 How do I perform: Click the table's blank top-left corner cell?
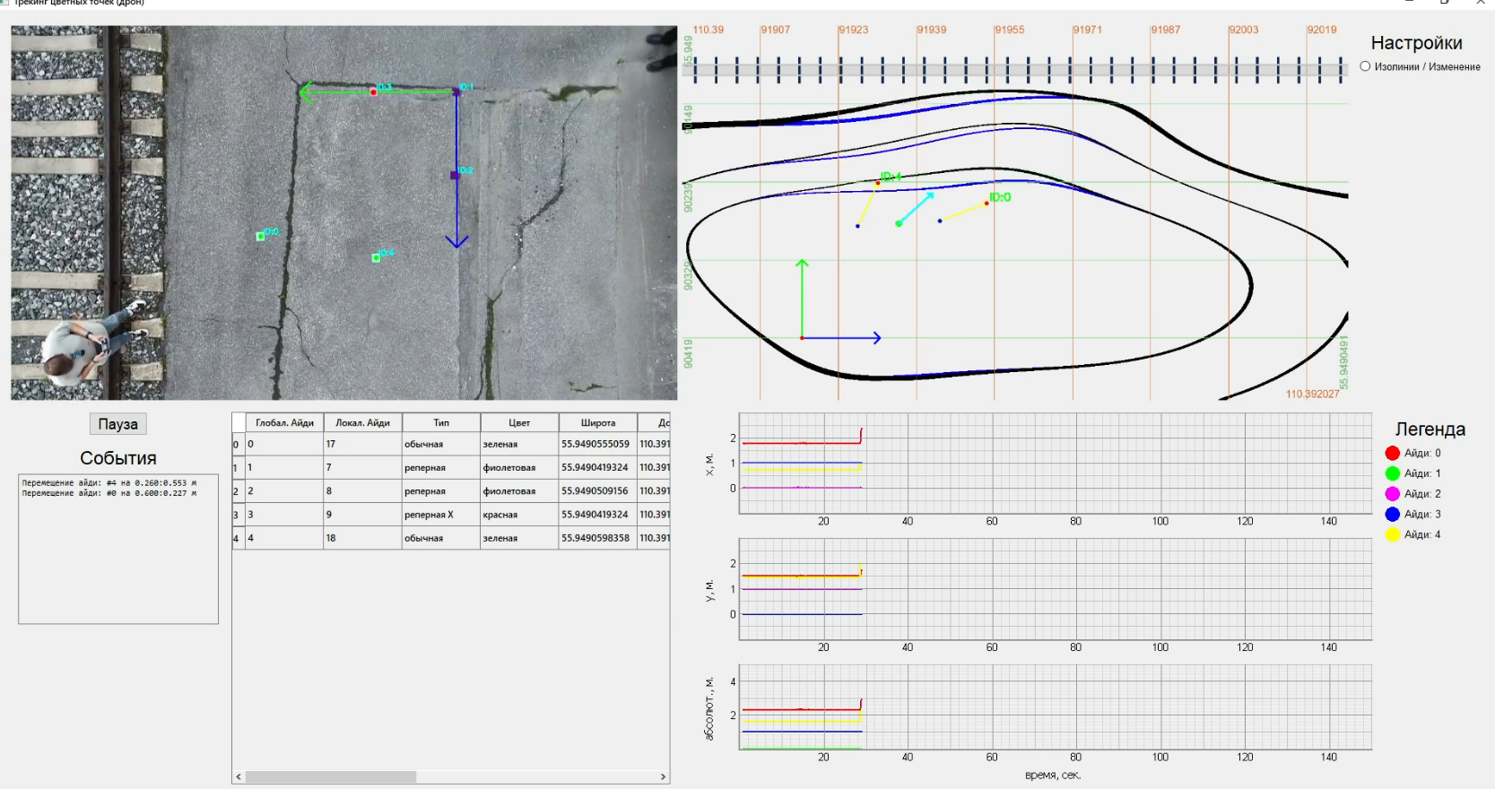pyautogui.click(x=239, y=423)
